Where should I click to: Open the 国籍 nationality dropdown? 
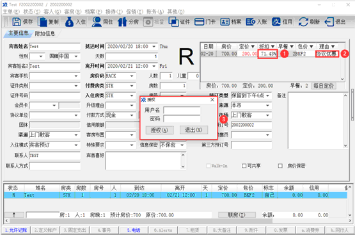pos(76,56)
